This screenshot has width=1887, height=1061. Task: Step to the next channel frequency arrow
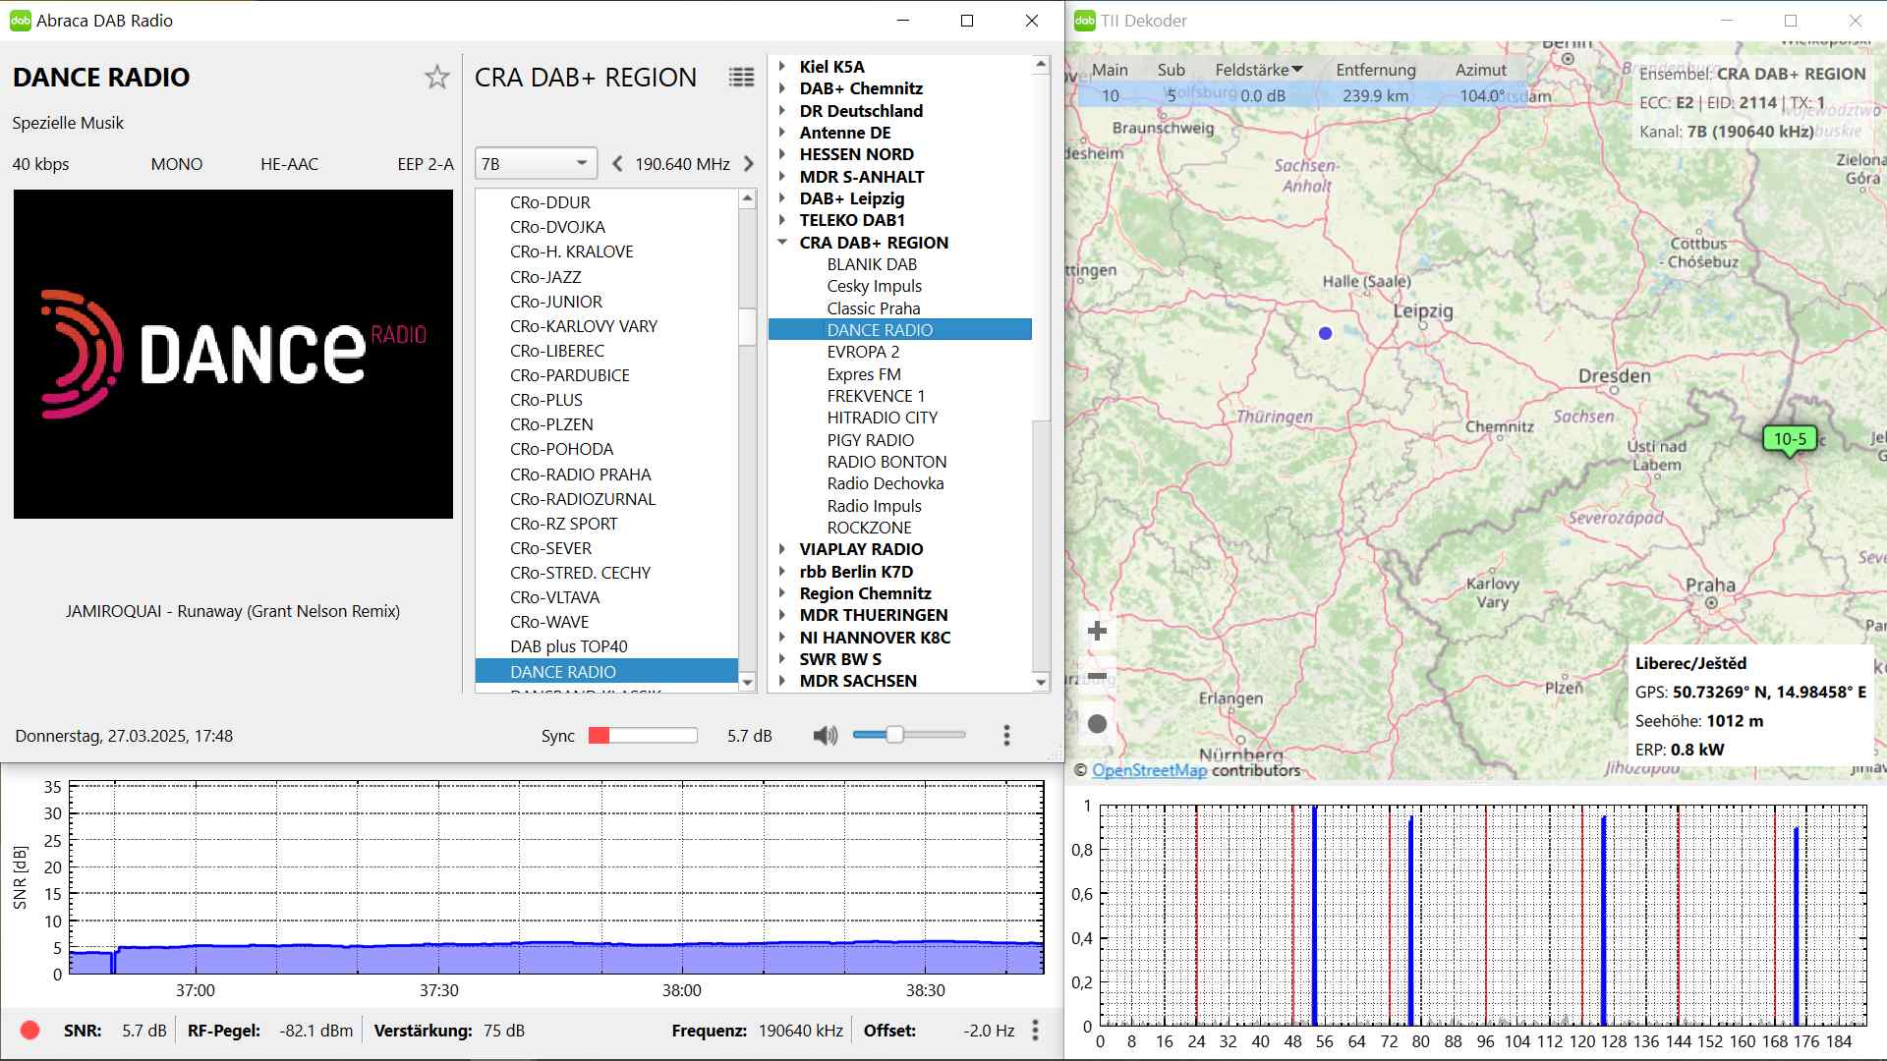(749, 164)
